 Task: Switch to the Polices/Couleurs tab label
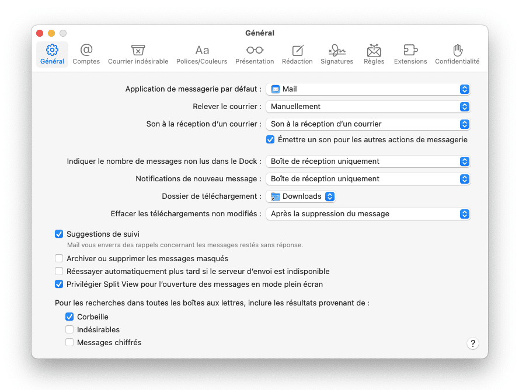point(202,61)
